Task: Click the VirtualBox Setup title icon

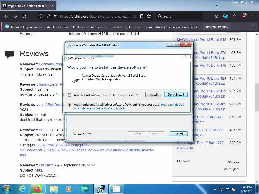Action: (69, 45)
